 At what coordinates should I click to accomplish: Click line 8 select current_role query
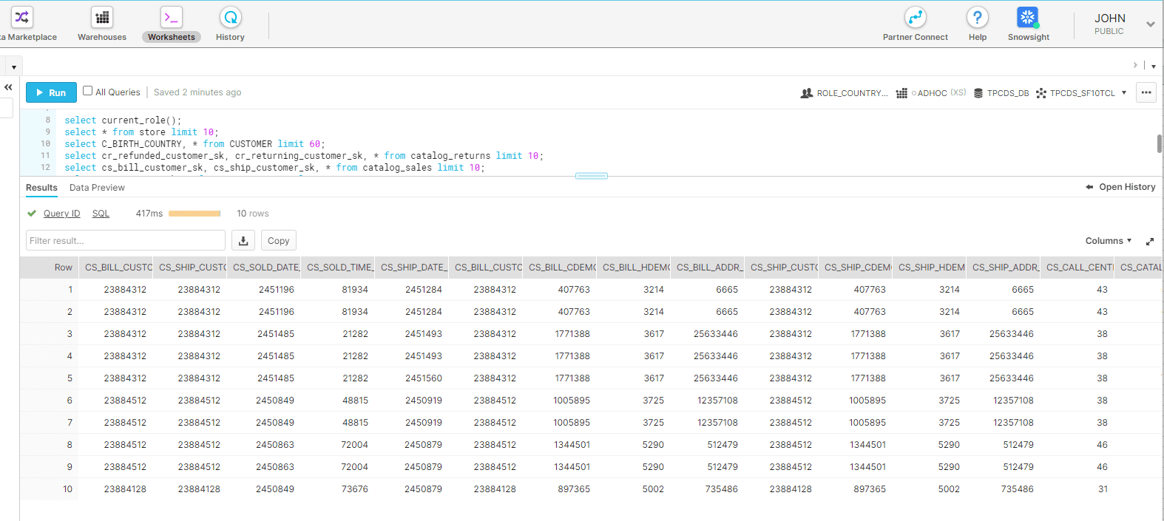[123, 120]
